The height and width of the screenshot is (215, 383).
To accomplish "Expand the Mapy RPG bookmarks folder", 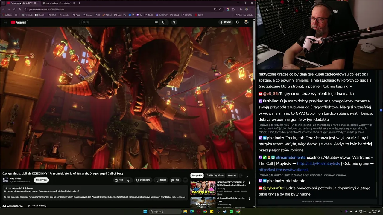I will [120, 15].
